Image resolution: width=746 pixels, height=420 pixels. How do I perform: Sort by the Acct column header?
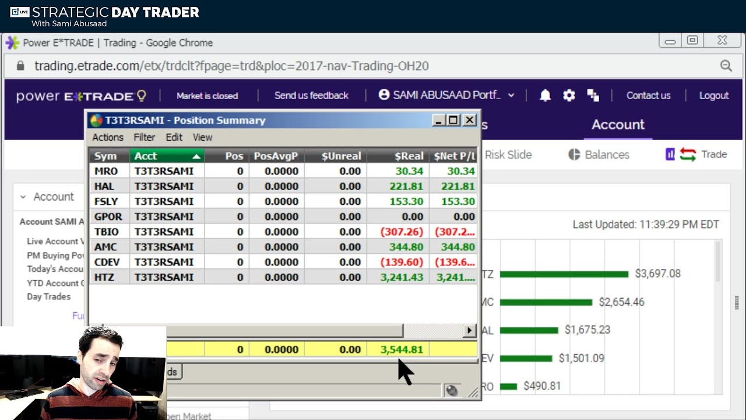pos(167,156)
